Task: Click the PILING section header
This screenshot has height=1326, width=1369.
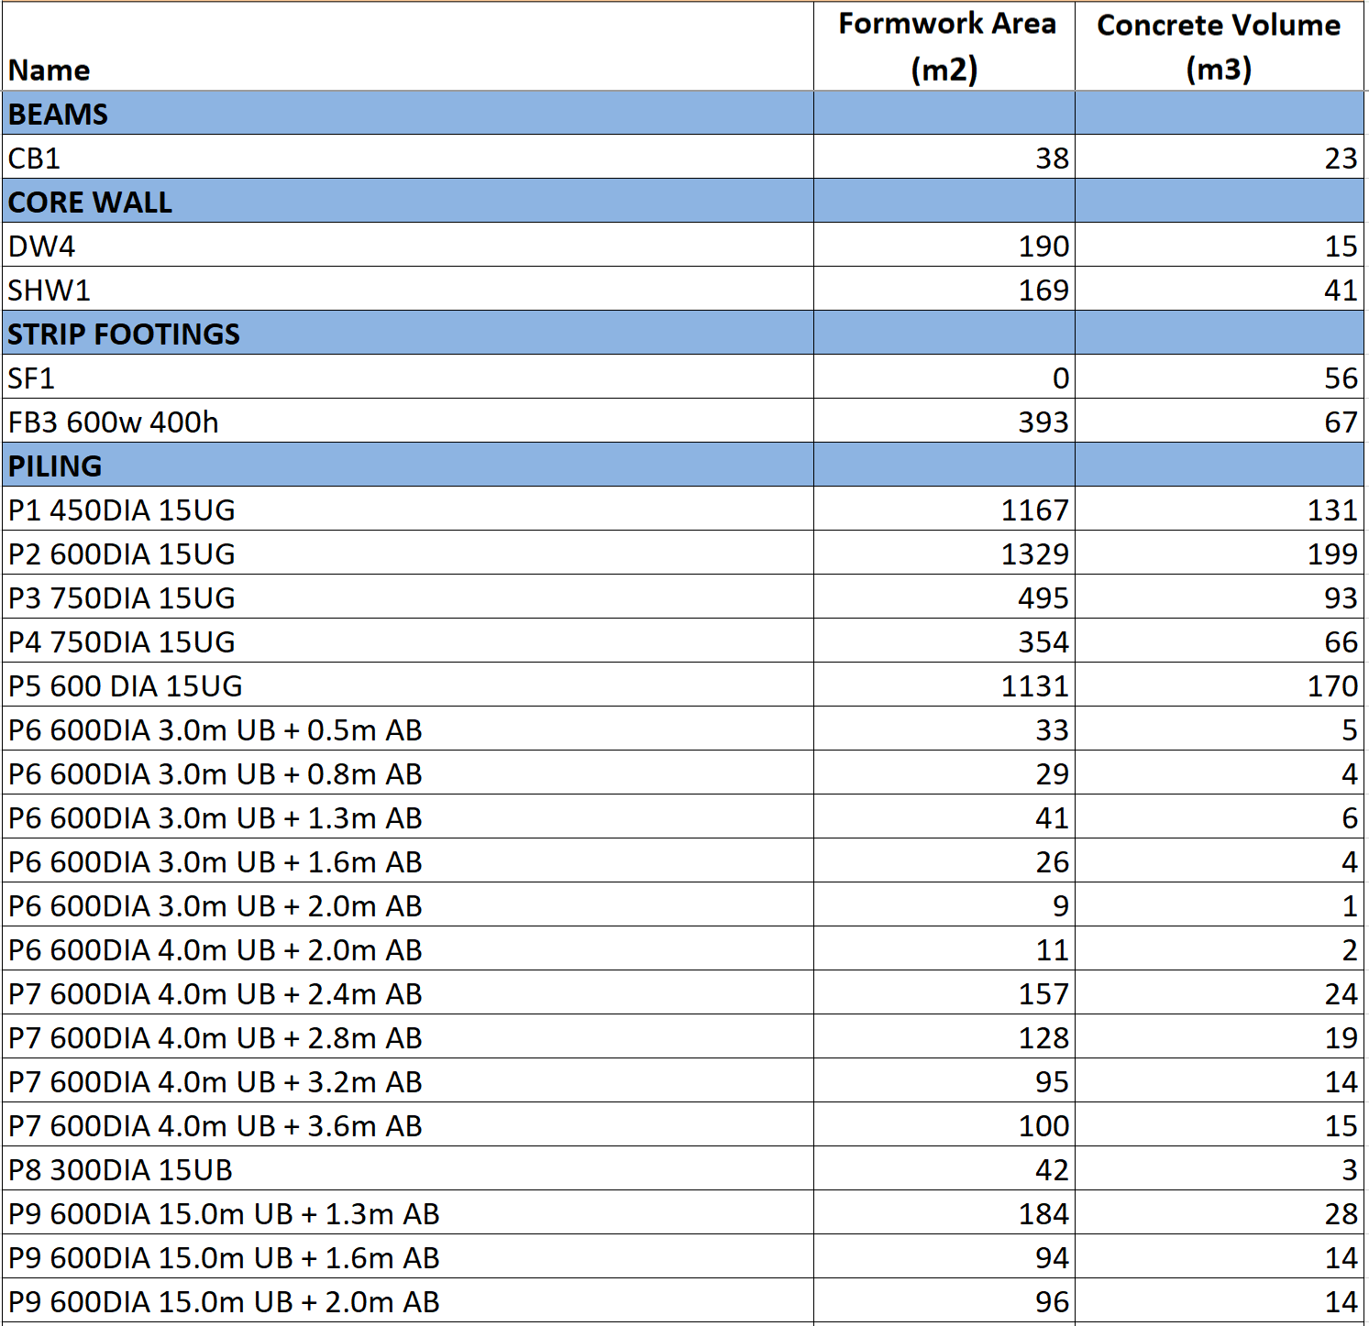Action: tap(55, 466)
